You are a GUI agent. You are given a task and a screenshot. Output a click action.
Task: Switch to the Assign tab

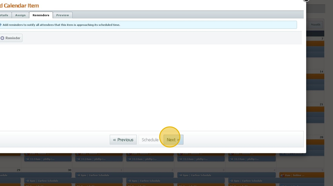click(x=21, y=15)
